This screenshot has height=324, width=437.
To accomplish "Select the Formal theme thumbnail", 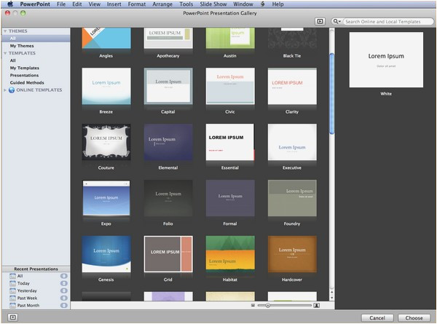I will [x=230, y=198].
